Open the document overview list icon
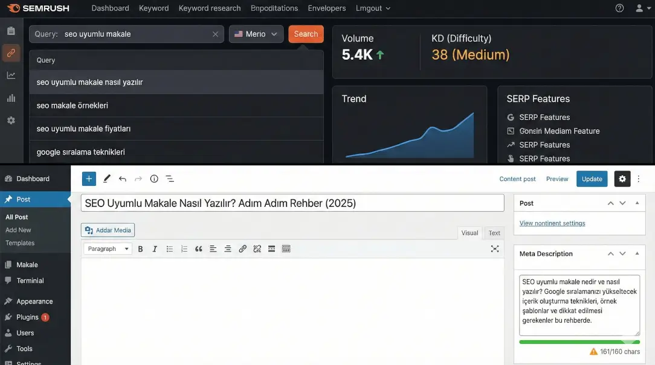This screenshot has width=655, height=365. point(169,179)
